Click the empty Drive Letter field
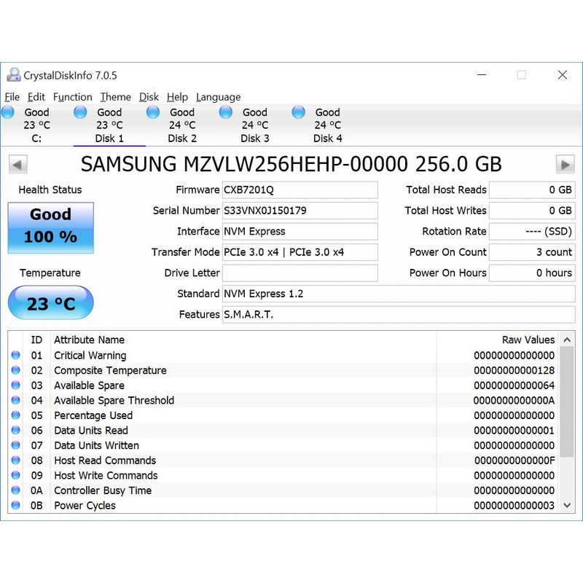 point(300,273)
